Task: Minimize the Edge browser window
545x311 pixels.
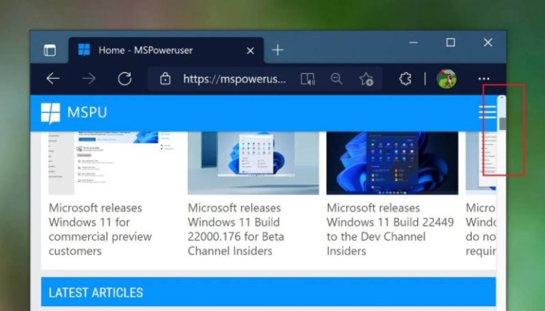Action: [413, 43]
